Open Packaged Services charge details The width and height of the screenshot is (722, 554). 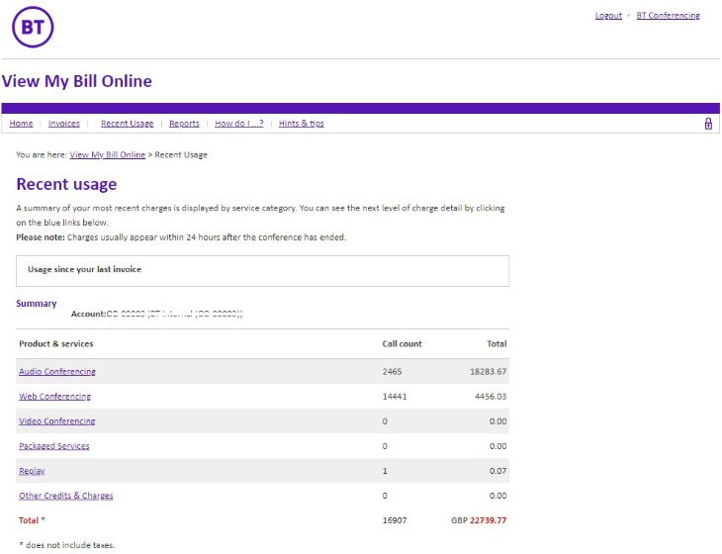53,446
